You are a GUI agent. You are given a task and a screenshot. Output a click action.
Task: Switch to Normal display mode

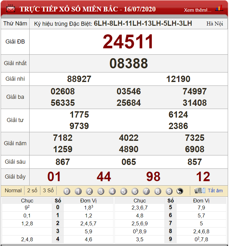click(13, 190)
